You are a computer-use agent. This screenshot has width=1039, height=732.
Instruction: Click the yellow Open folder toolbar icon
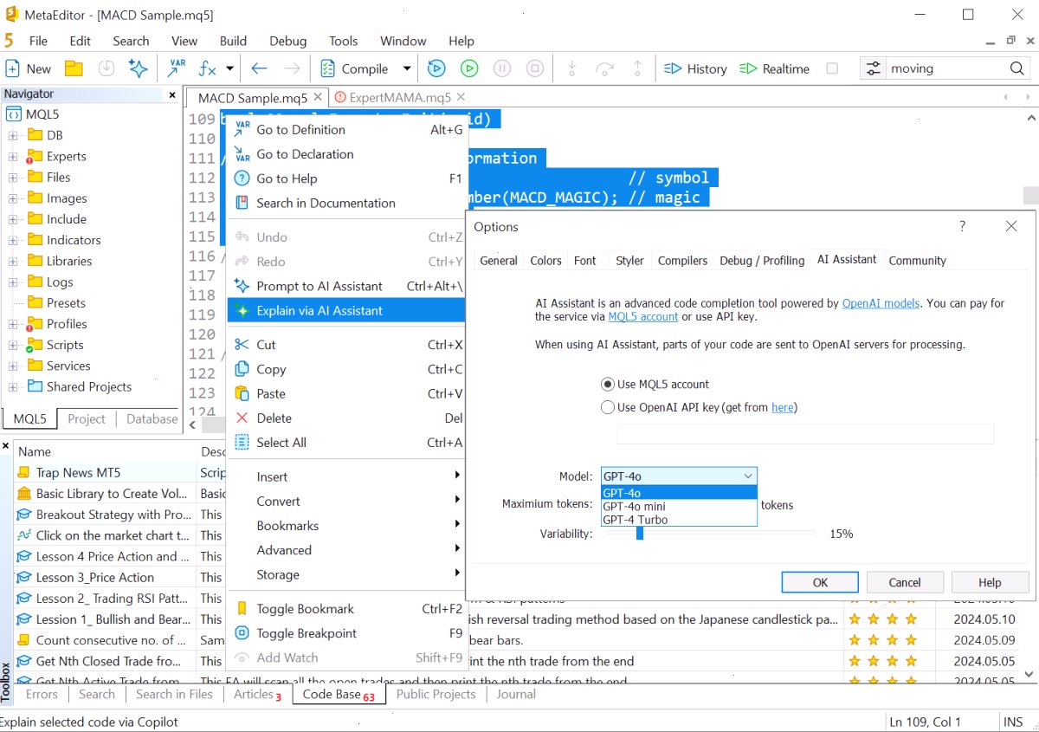pos(74,68)
